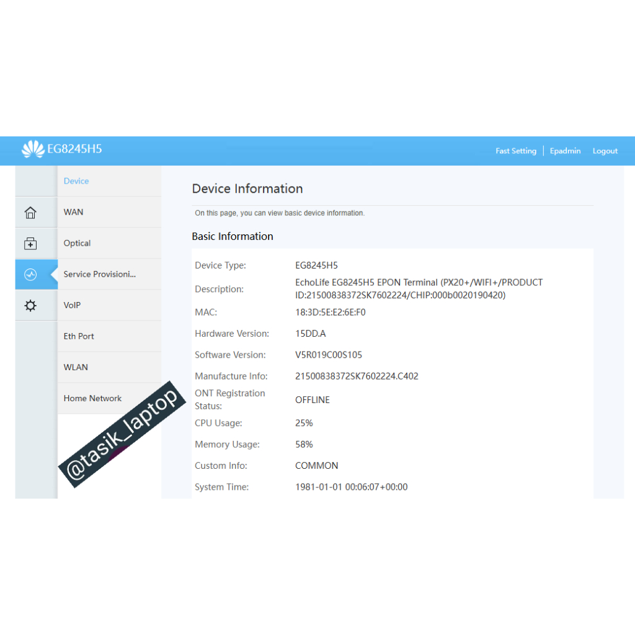Open Service Provisioning menu item

pyautogui.click(x=109, y=275)
